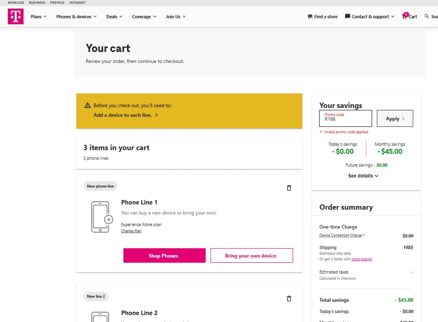The height and width of the screenshot is (322, 438).
Task: Click the Phone Line 1 add-device phone icon
Action: point(102,217)
